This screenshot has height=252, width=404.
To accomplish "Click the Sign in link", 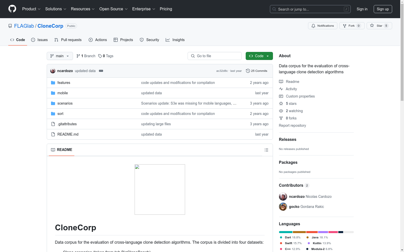I will coord(362,9).
